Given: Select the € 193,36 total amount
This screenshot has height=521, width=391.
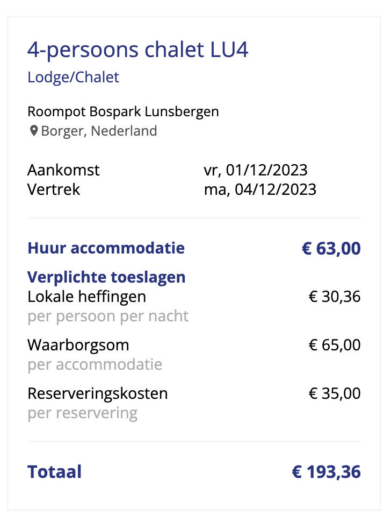Looking at the screenshot, I should coord(327,472).
